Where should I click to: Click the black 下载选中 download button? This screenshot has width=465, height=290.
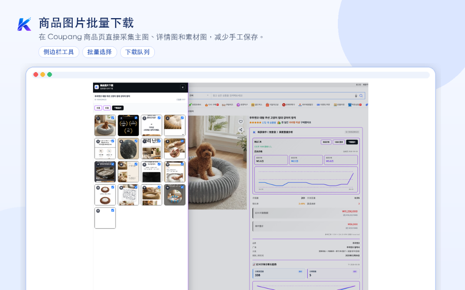click(x=118, y=108)
